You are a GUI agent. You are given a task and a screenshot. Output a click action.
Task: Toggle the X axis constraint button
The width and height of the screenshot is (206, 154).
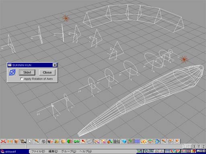194,146
